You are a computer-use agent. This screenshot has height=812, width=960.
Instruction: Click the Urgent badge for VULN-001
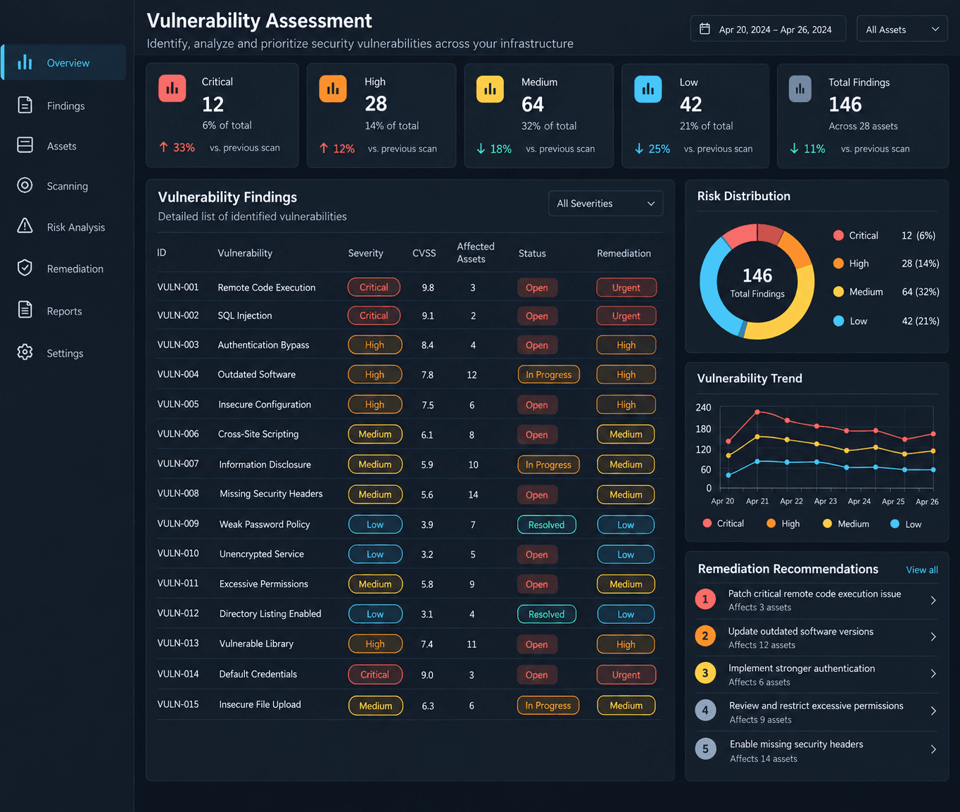(626, 287)
